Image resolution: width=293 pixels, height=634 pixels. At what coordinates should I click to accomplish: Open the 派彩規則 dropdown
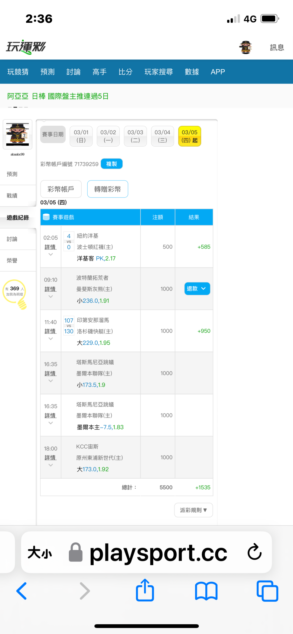click(193, 510)
